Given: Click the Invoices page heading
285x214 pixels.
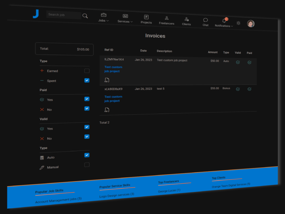Looking at the screenshot, I should (155, 36).
